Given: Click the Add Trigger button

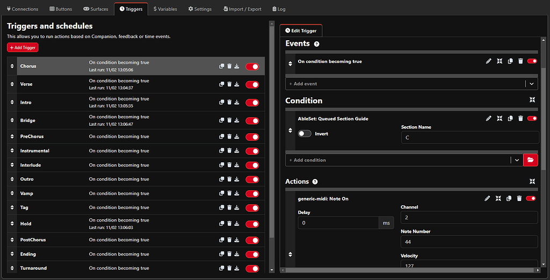Looking at the screenshot, I should 23,47.
